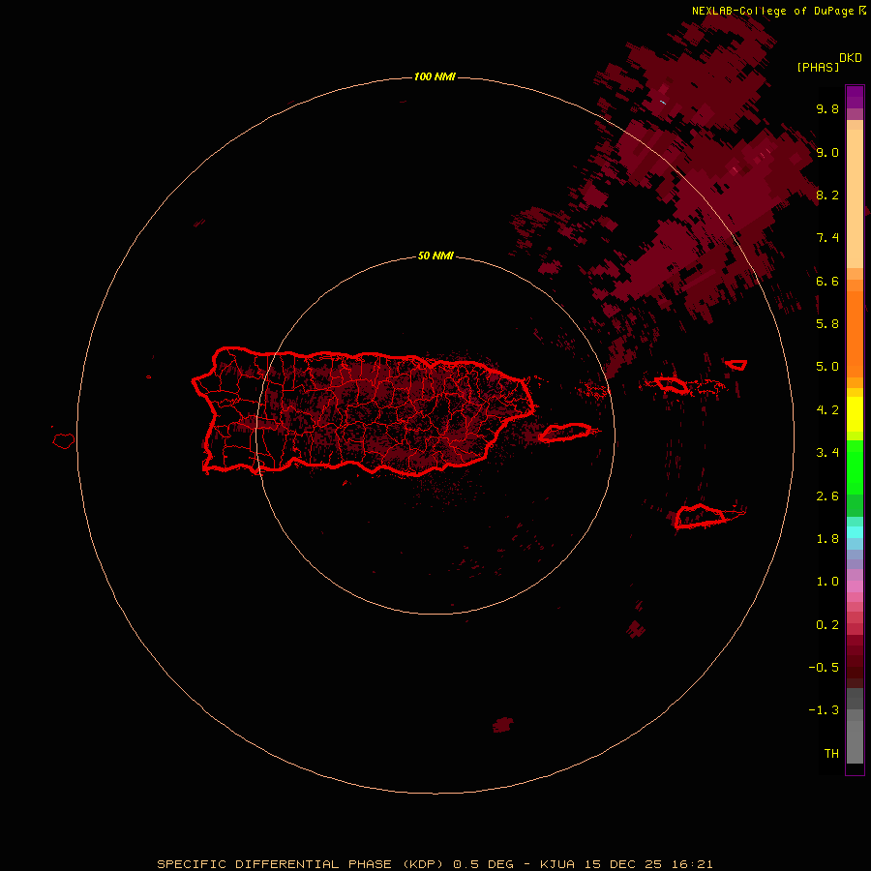Click the 8.2 scale value

(x=827, y=195)
